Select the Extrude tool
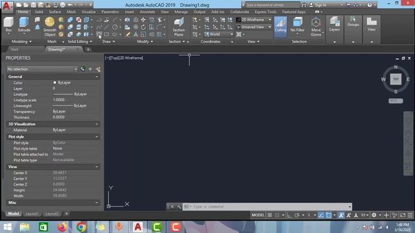This screenshot has width=415, height=233. coord(24,25)
